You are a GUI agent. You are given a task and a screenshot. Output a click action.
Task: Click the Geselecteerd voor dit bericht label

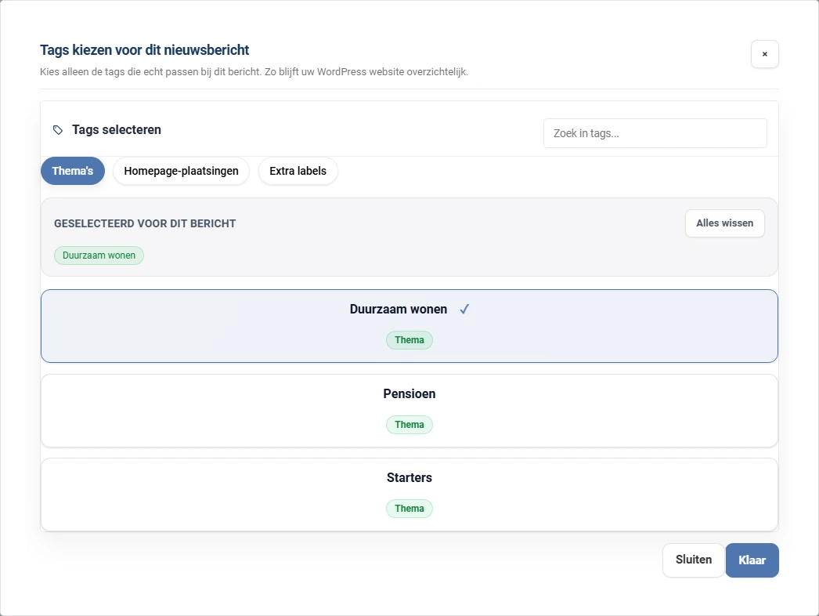click(x=145, y=223)
